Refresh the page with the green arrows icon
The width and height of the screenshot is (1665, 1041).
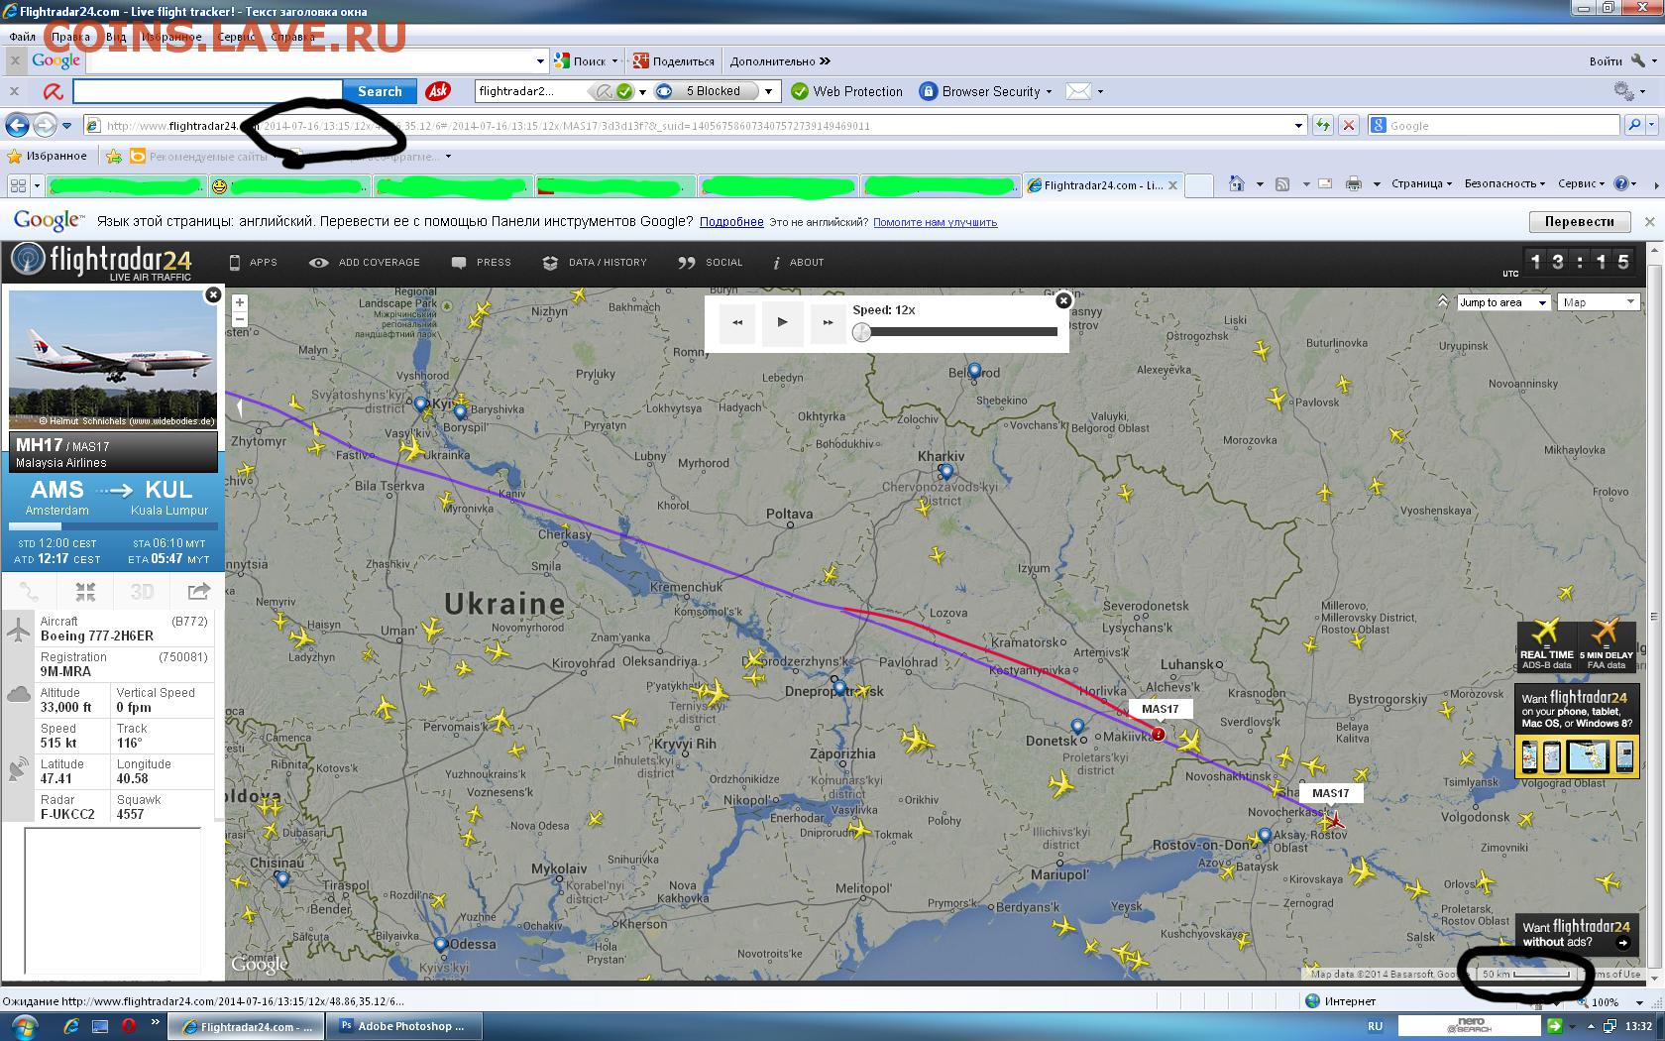pyautogui.click(x=1323, y=126)
